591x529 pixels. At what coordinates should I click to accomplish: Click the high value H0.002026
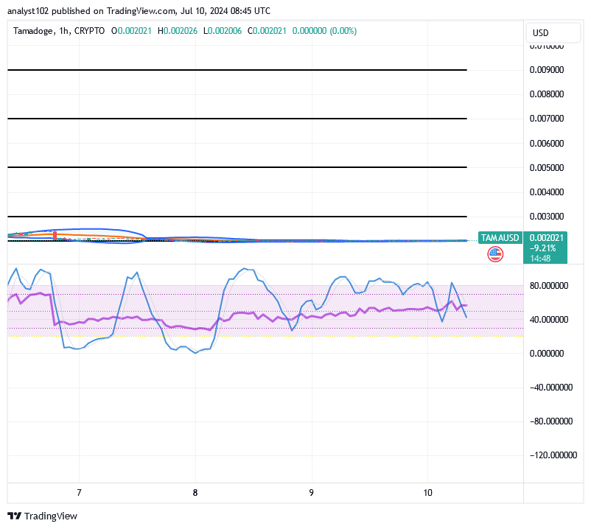(178, 31)
